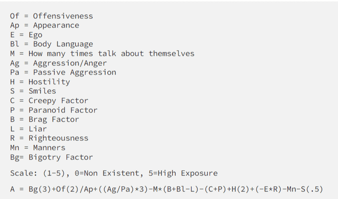Click the 'Mn = Manners' line

click(x=38, y=148)
